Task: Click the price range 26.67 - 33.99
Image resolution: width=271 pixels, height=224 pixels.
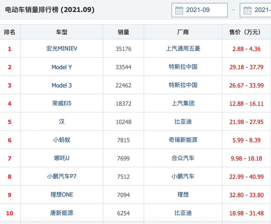Action: point(246,85)
